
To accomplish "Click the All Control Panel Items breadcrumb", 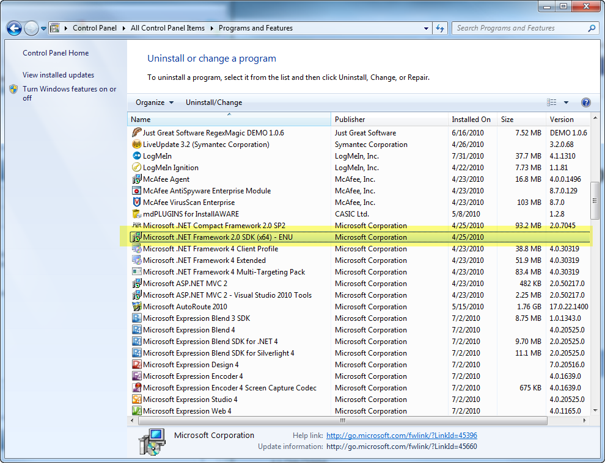I will coord(167,28).
